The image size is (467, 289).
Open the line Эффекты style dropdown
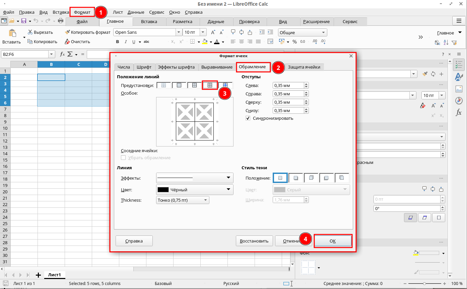point(195,178)
